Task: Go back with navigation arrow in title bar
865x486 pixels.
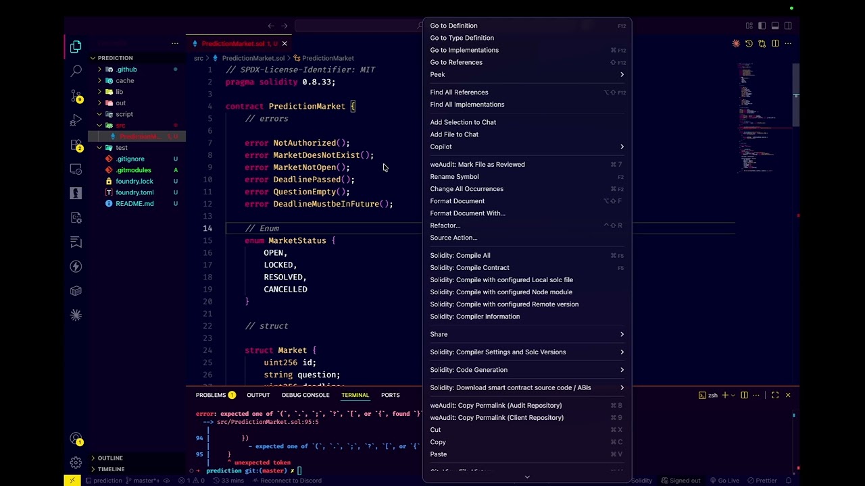Action: pyautogui.click(x=271, y=26)
